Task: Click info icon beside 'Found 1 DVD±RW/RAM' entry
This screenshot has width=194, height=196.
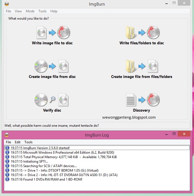Action: 7,179
